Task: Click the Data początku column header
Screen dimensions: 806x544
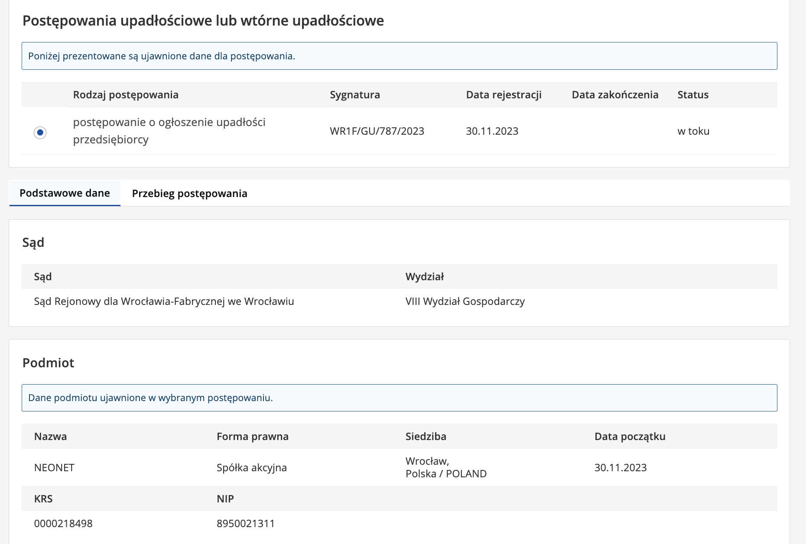Action: coord(630,437)
